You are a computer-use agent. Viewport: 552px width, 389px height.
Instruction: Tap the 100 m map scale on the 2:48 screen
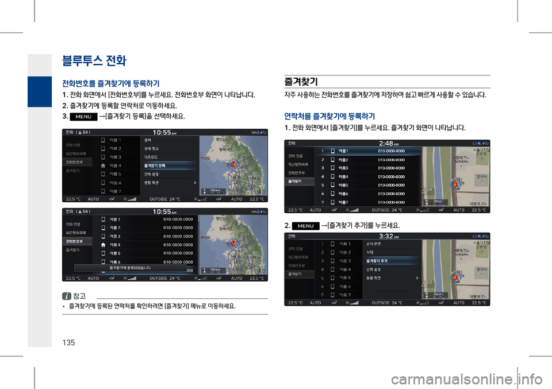pyautogui.click(x=435, y=202)
